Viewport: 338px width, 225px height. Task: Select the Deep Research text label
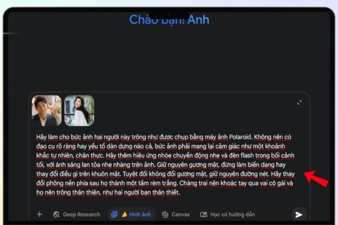[x=81, y=214]
